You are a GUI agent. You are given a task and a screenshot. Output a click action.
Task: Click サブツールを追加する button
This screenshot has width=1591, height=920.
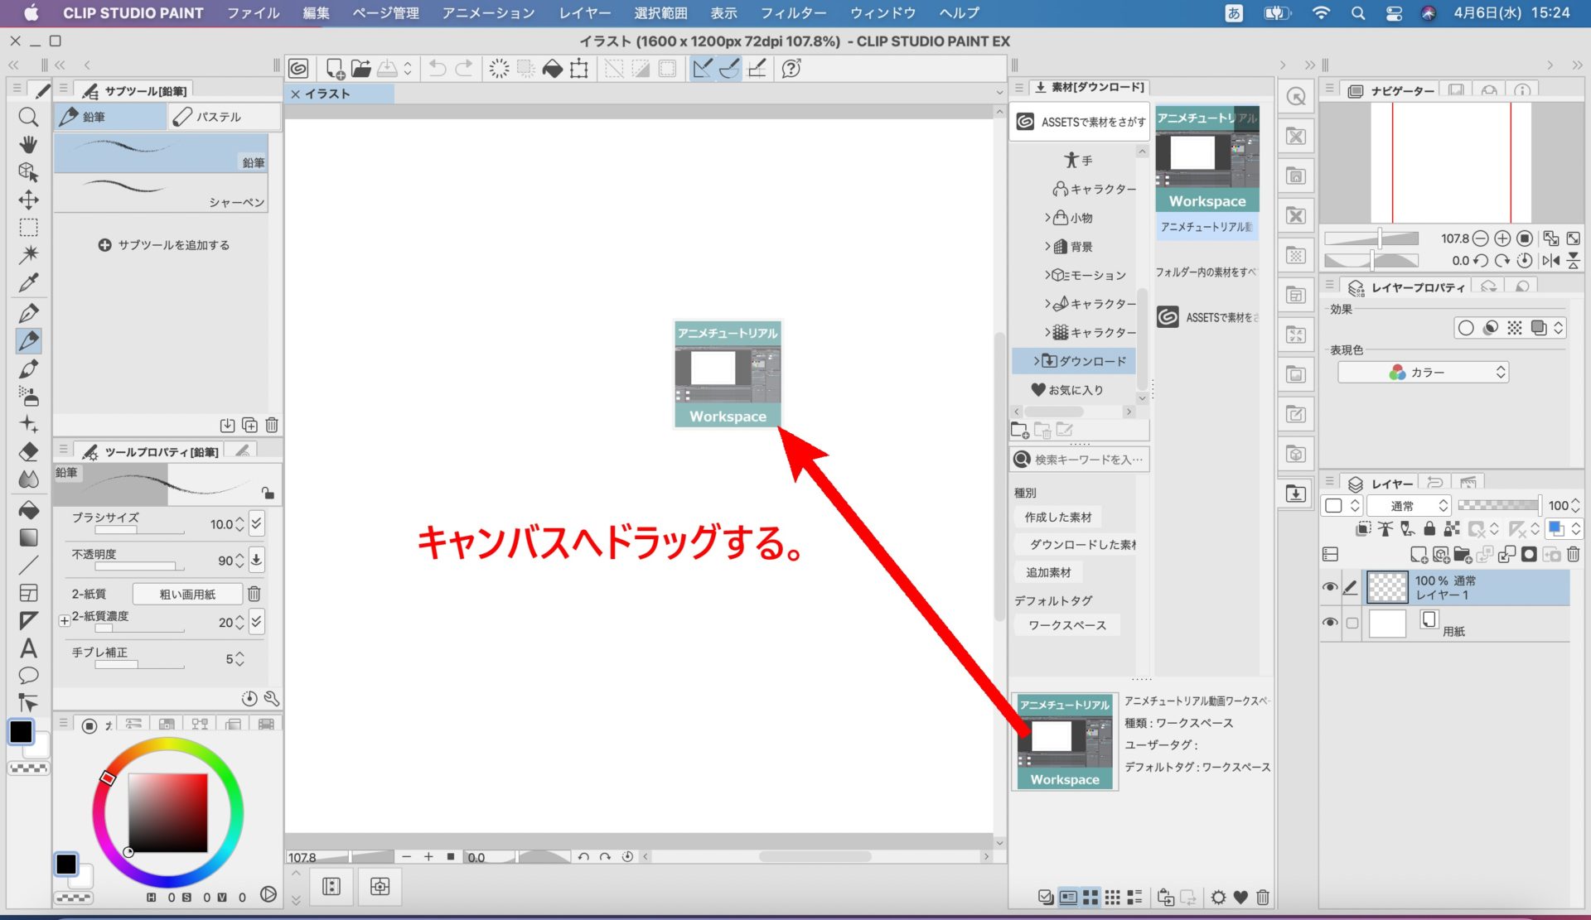pos(164,245)
